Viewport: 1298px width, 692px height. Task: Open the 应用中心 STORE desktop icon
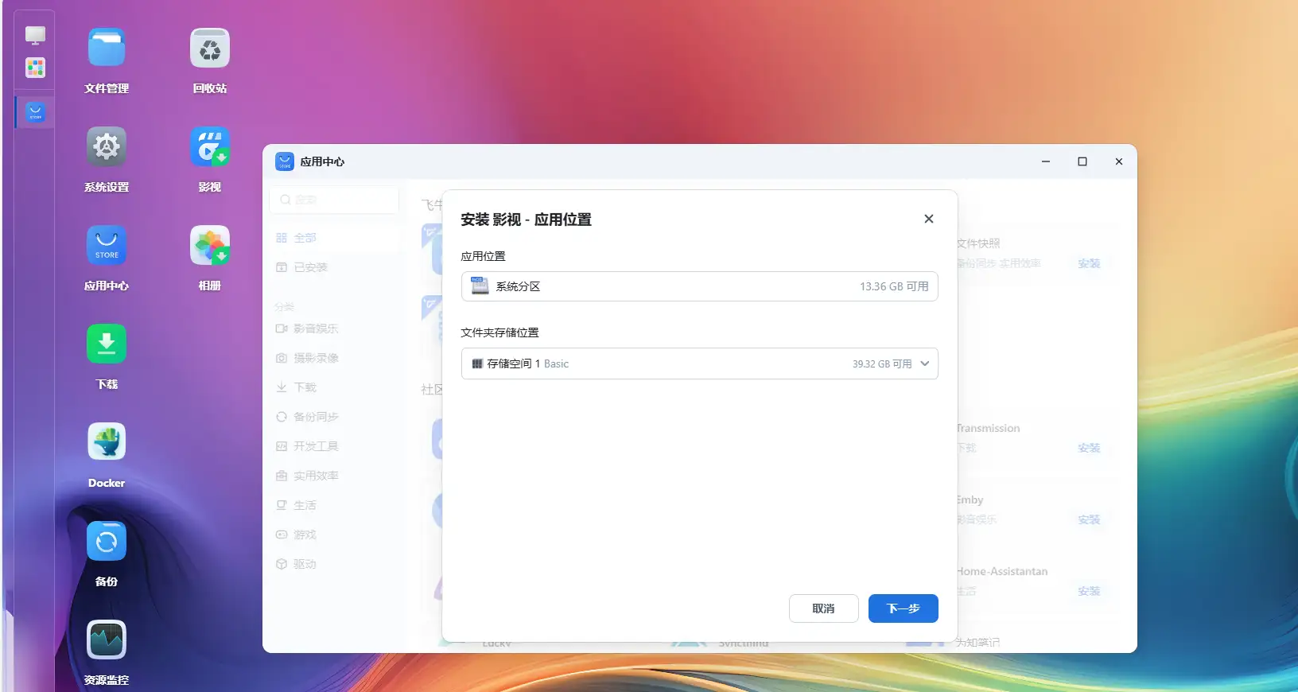coord(107,246)
